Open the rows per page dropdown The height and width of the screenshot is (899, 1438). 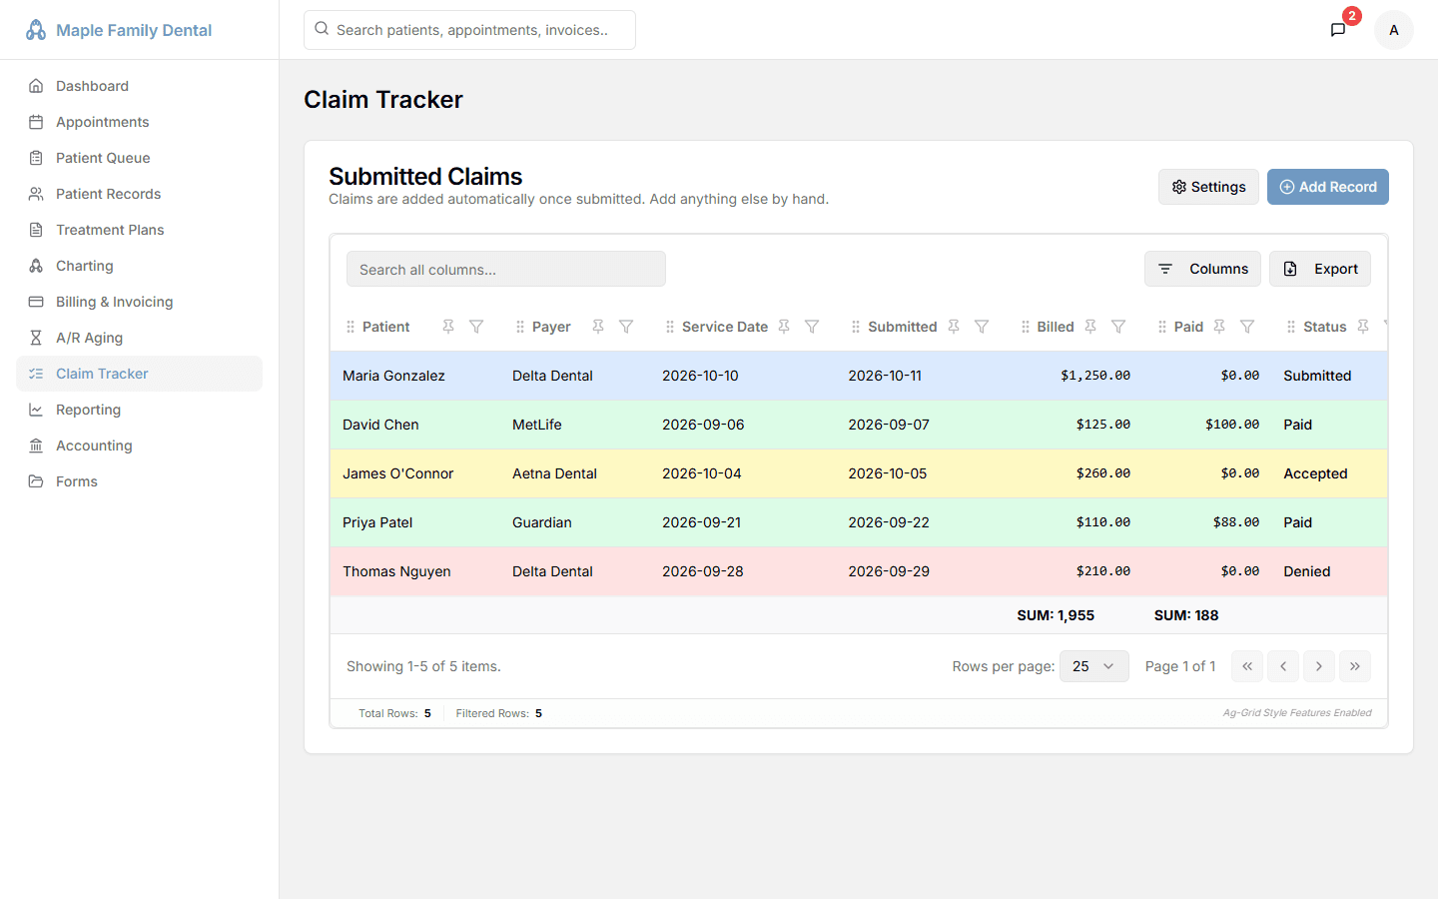coord(1093,666)
